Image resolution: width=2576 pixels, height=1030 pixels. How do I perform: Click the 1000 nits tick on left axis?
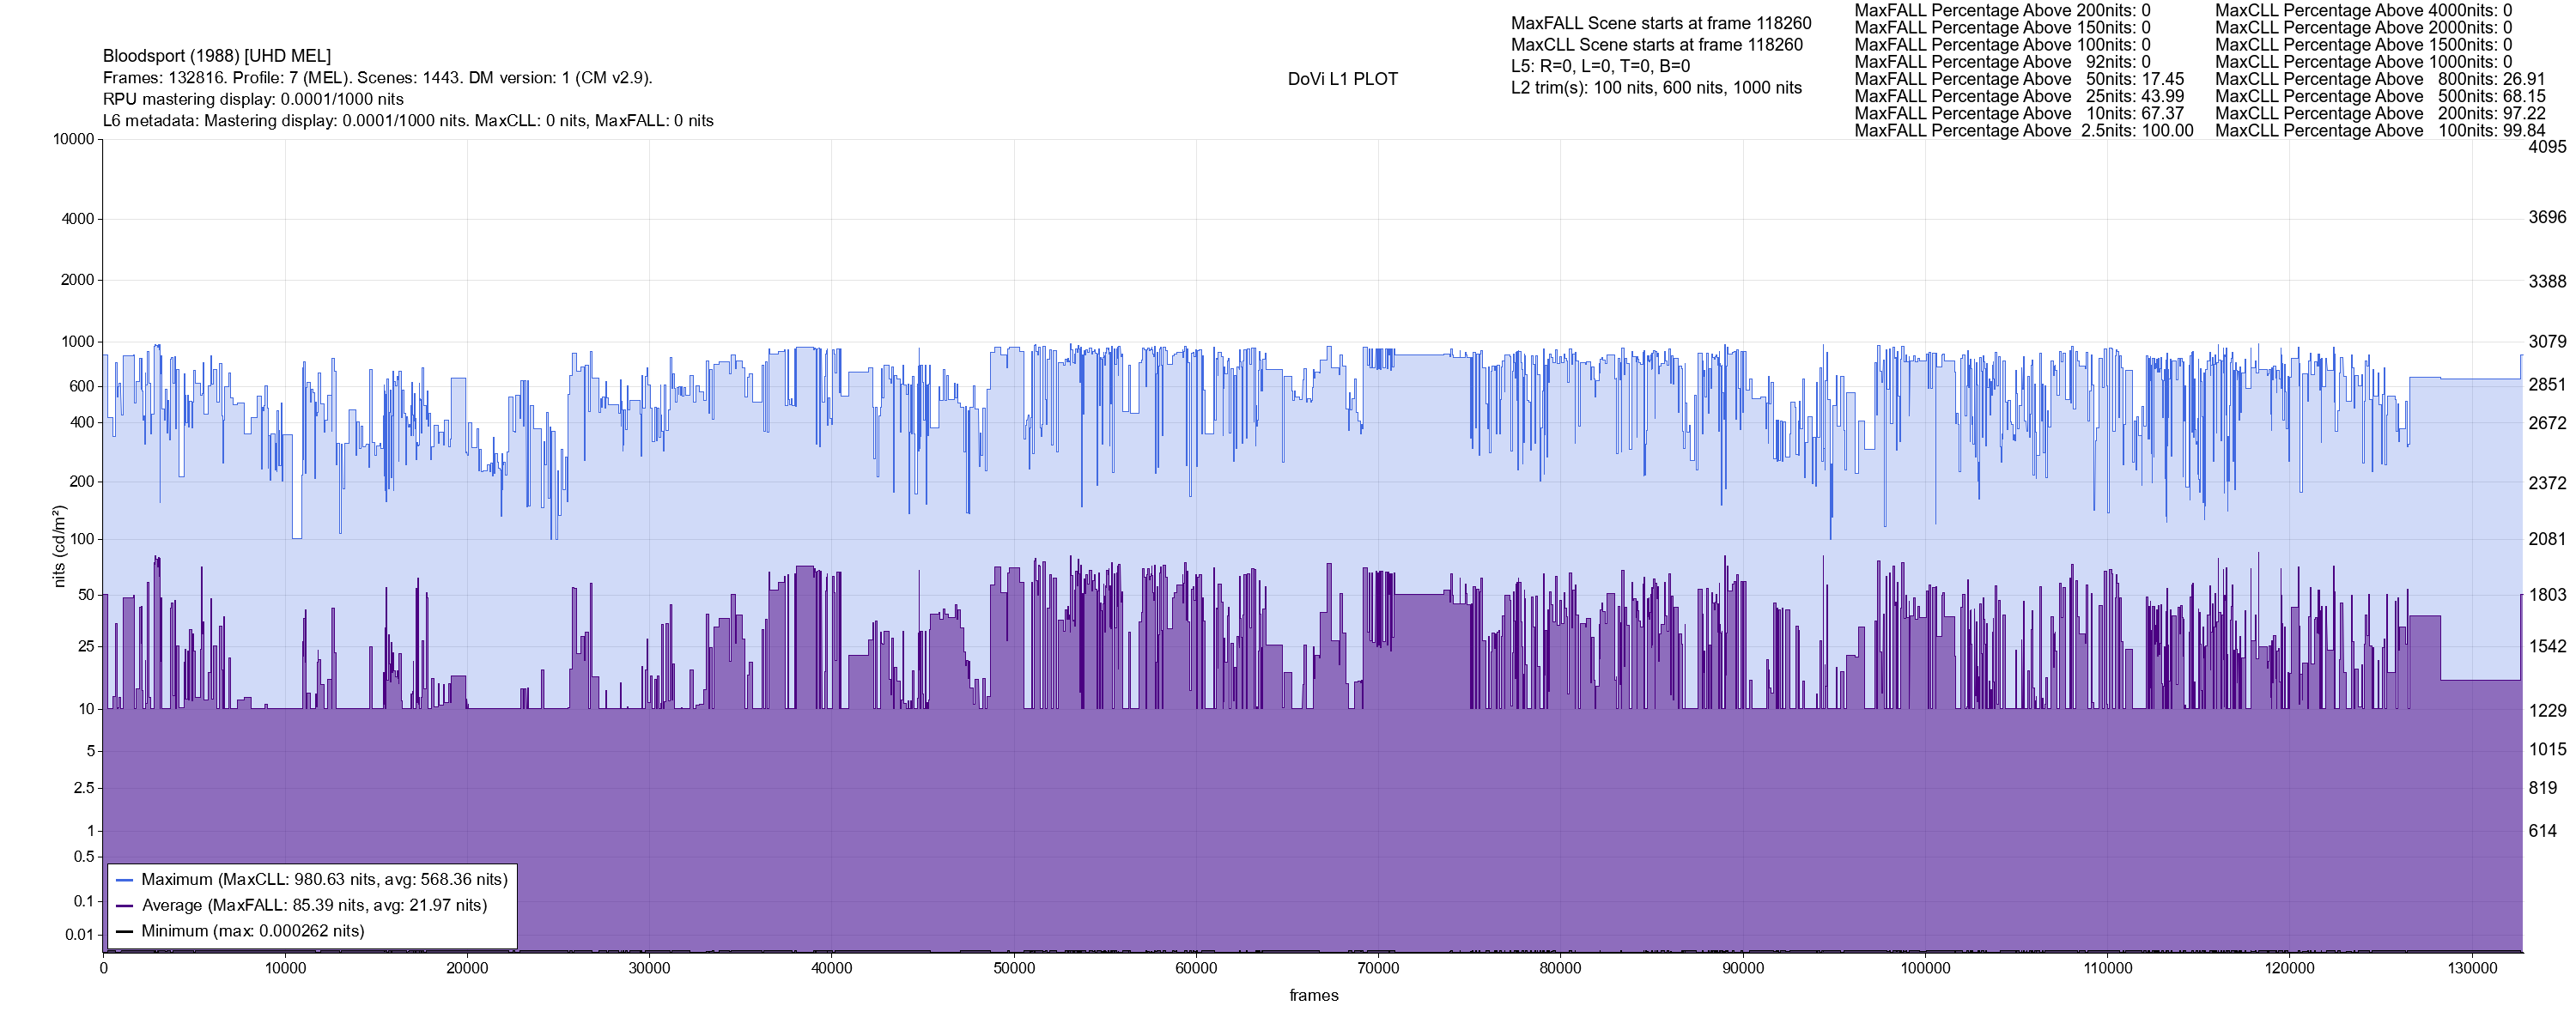[78, 342]
